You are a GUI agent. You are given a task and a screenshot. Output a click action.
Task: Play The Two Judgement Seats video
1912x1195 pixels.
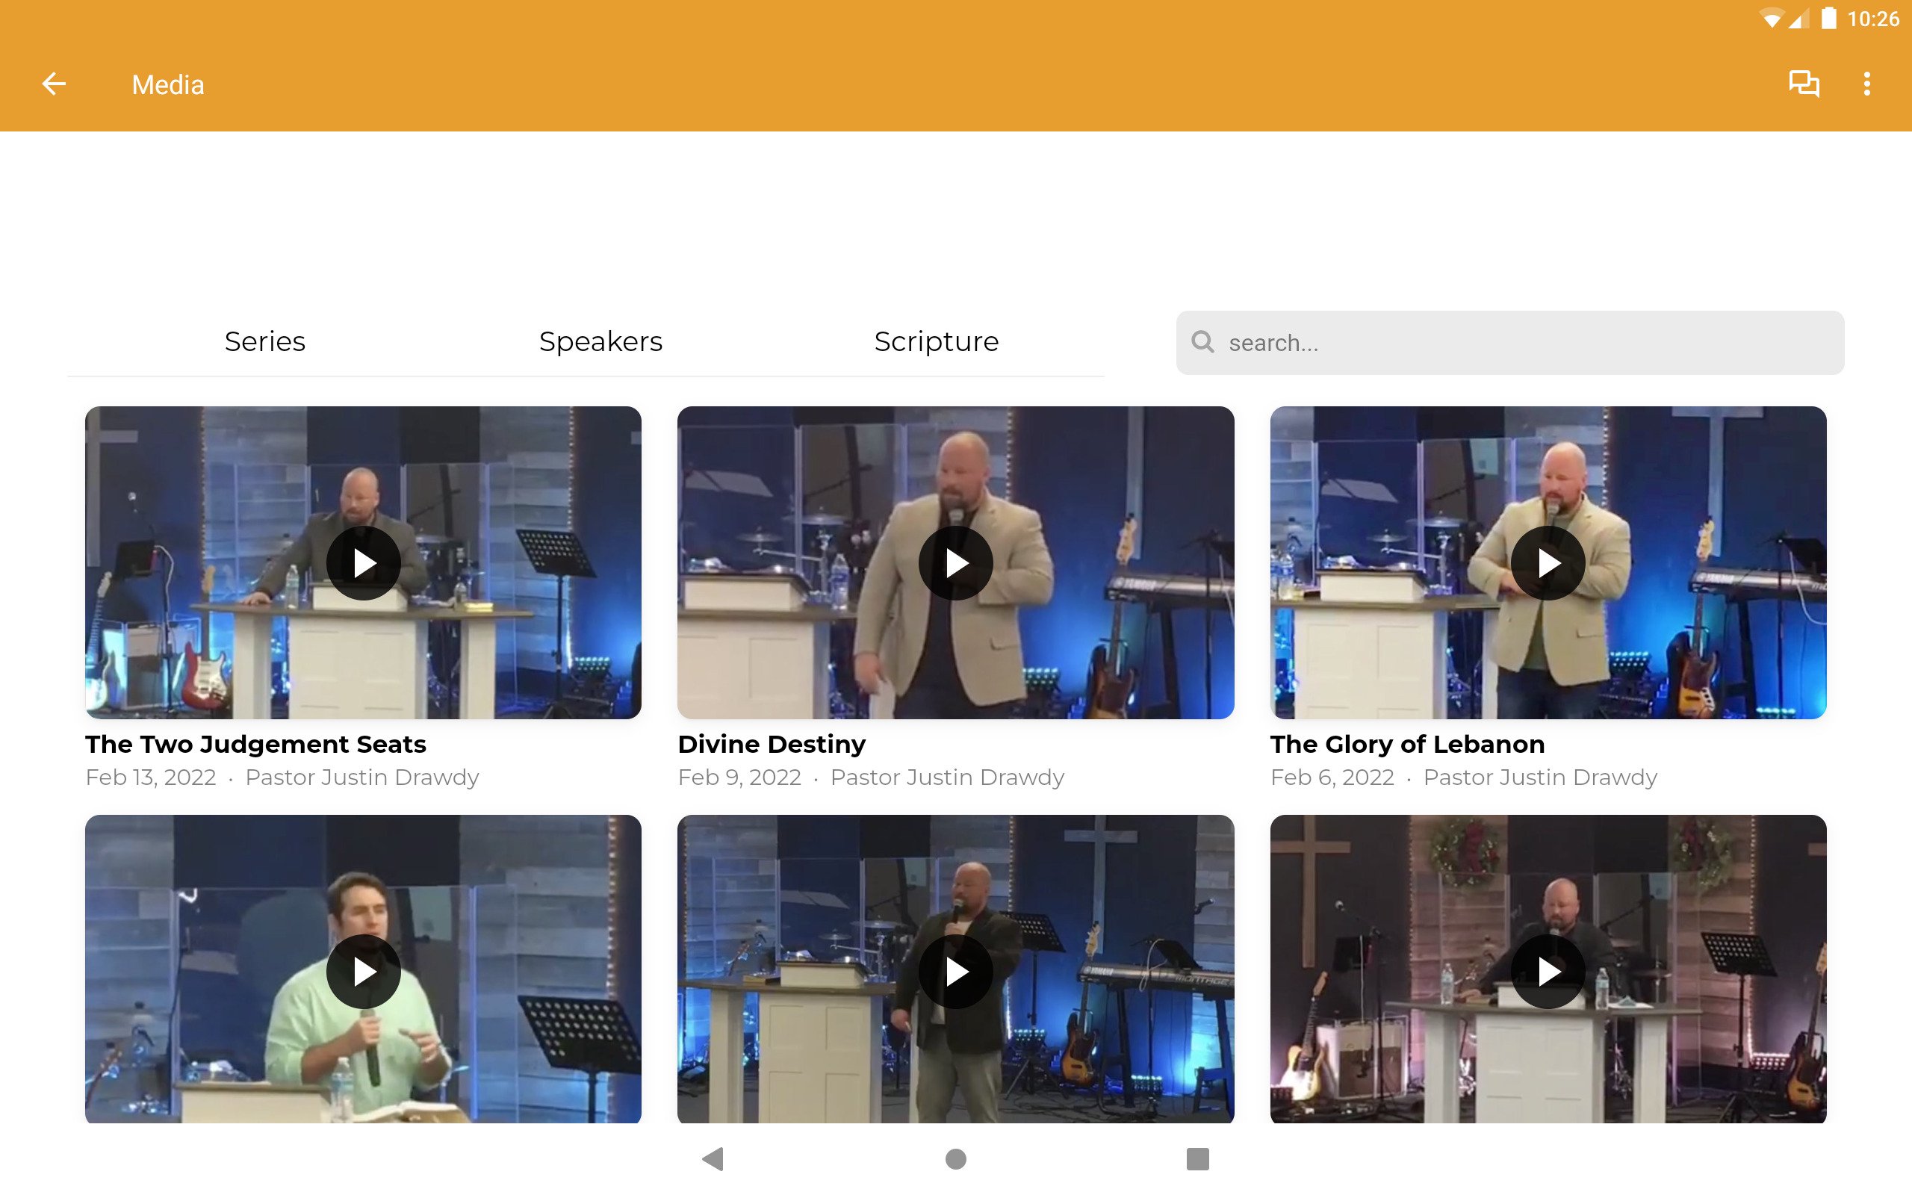[364, 563]
